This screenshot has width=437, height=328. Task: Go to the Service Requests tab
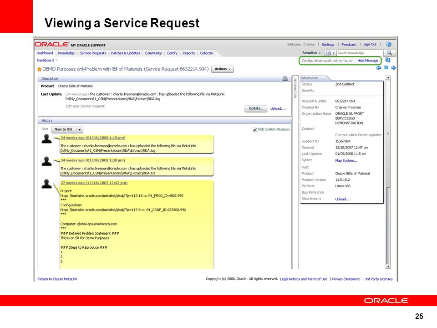coord(93,53)
